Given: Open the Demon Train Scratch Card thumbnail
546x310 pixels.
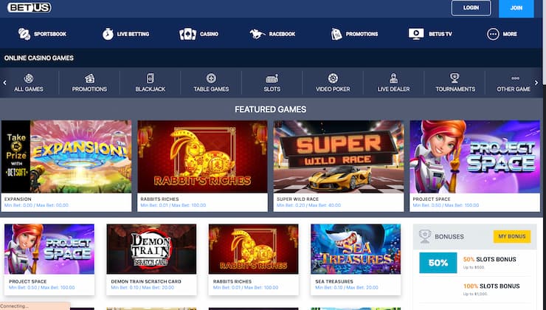Looking at the screenshot, I should (151, 249).
